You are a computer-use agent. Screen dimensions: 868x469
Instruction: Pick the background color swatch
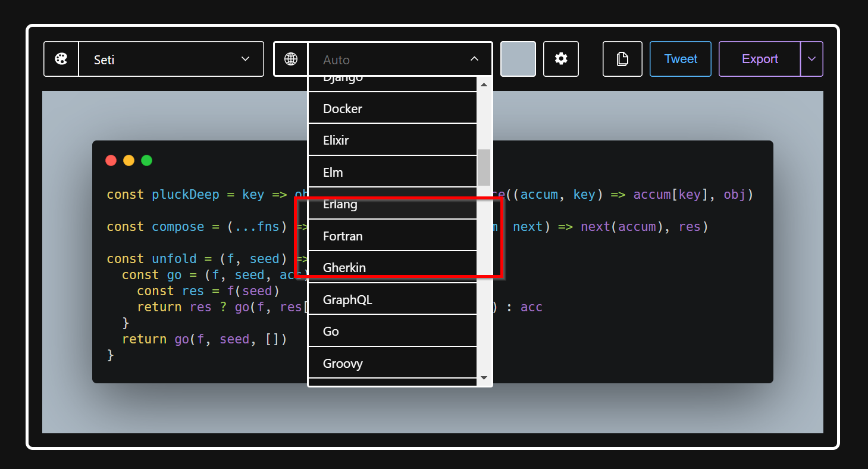click(x=518, y=59)
